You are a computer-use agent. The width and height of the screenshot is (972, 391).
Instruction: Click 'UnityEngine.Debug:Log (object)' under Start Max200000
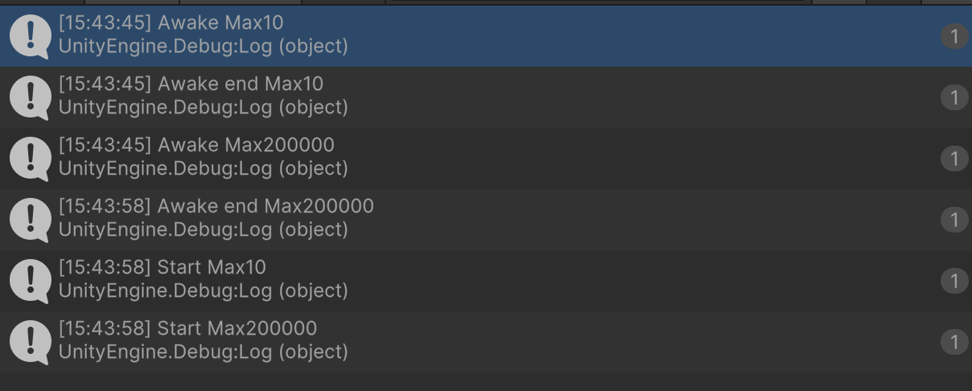point(204,352)
